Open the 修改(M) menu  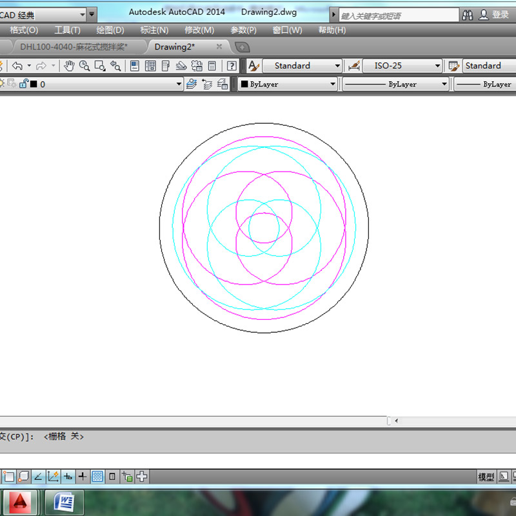tap(199, 30)
